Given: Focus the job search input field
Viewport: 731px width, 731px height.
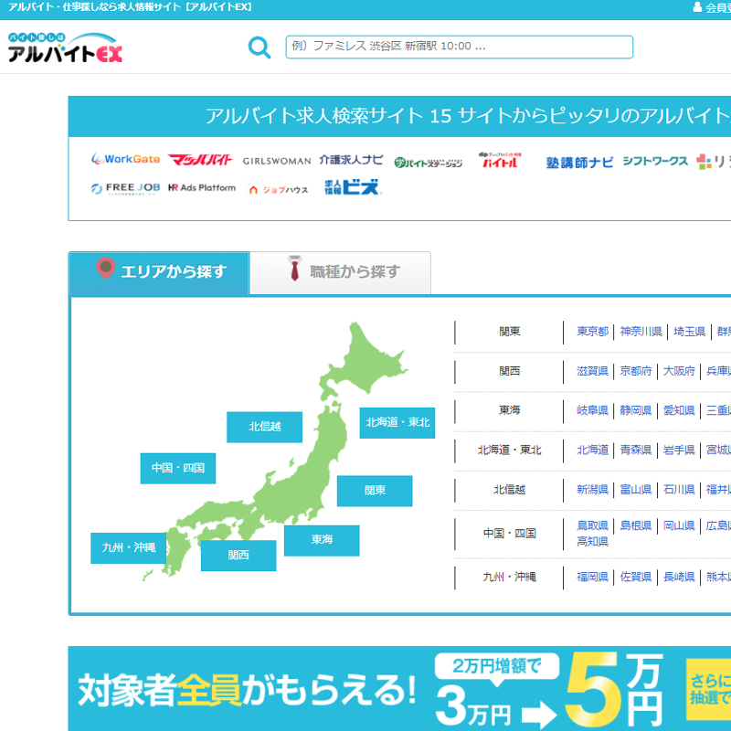Looking at the screenshot, I should tap(459, 47).
